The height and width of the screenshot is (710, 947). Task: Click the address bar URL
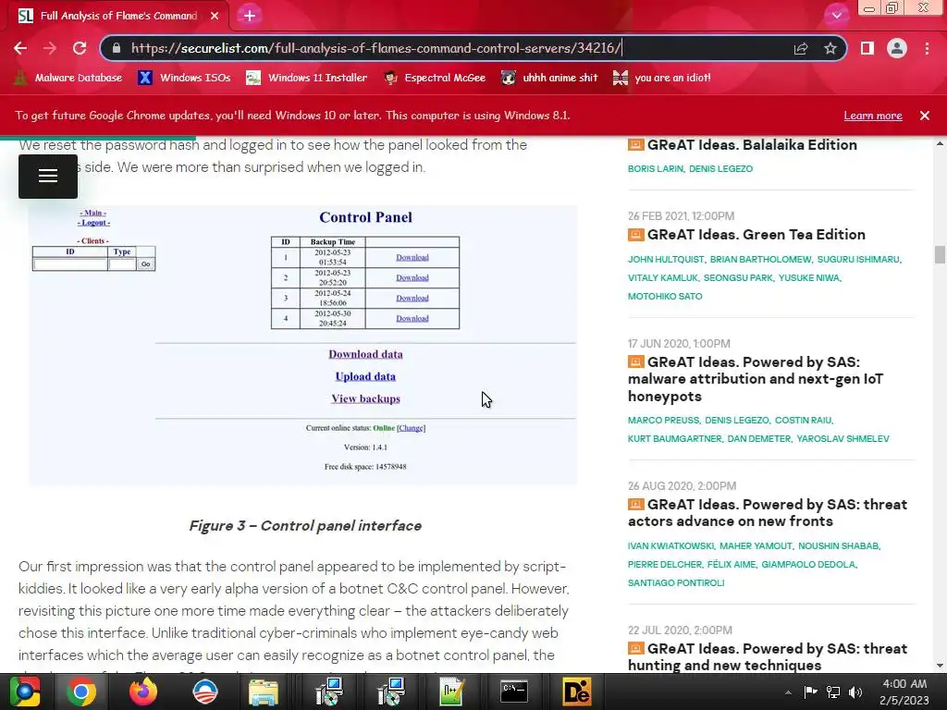(375, 48)
